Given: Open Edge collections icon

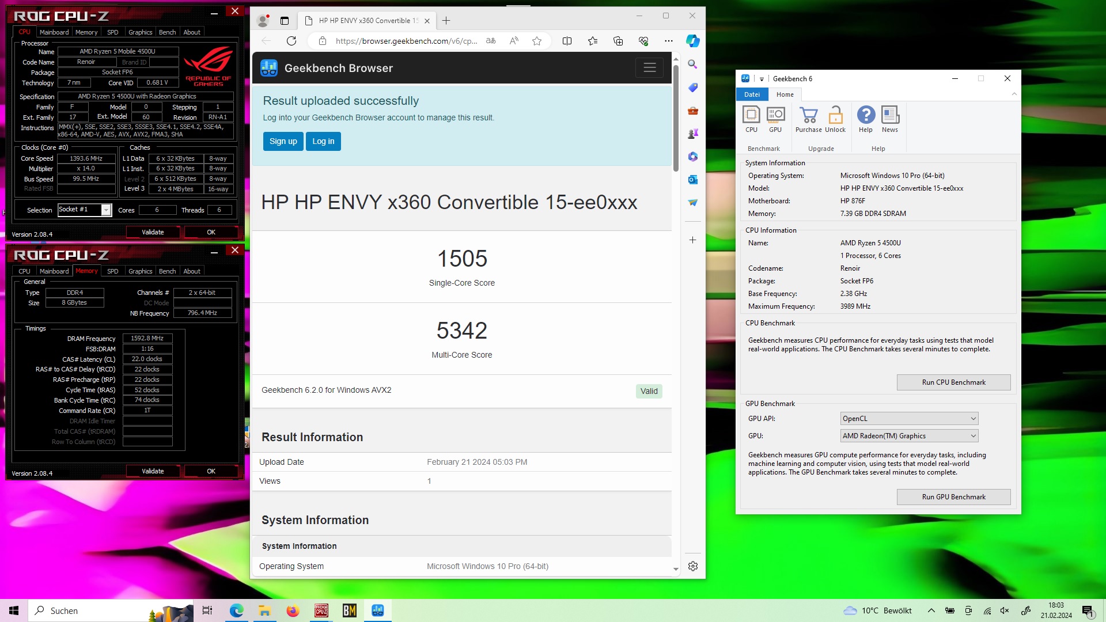Looking at the screenshot, I should pos(618,41).
